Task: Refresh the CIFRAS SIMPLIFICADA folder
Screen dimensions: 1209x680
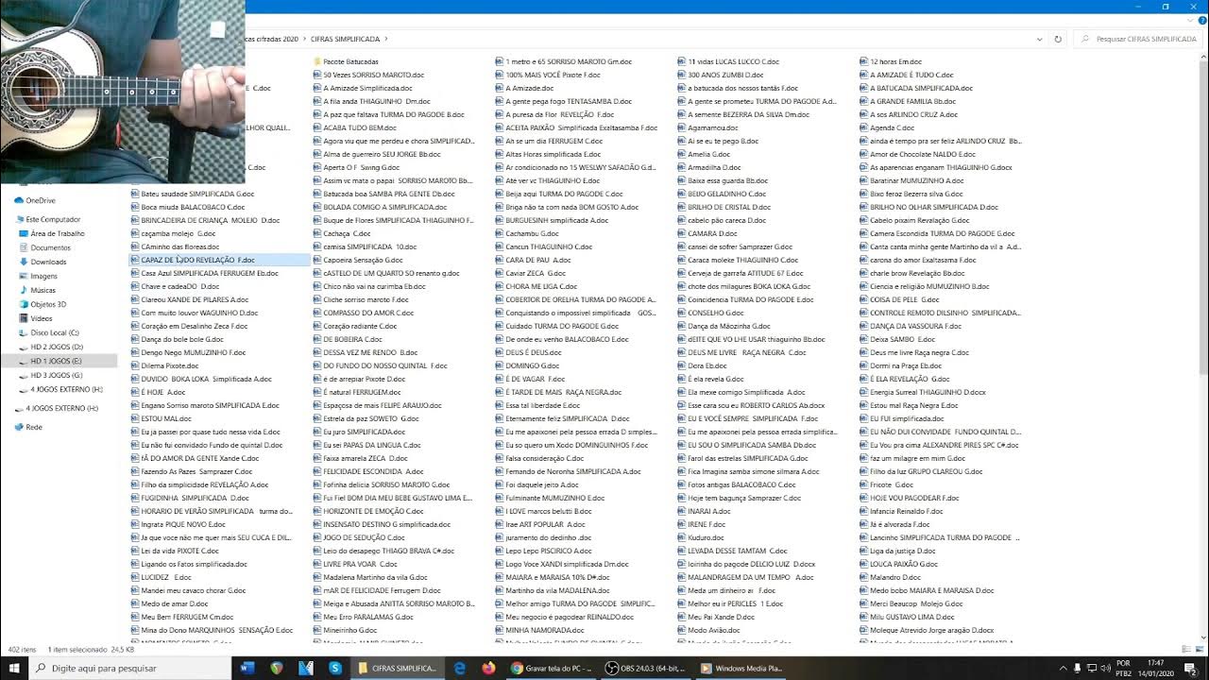Action: coord(1058,40)
